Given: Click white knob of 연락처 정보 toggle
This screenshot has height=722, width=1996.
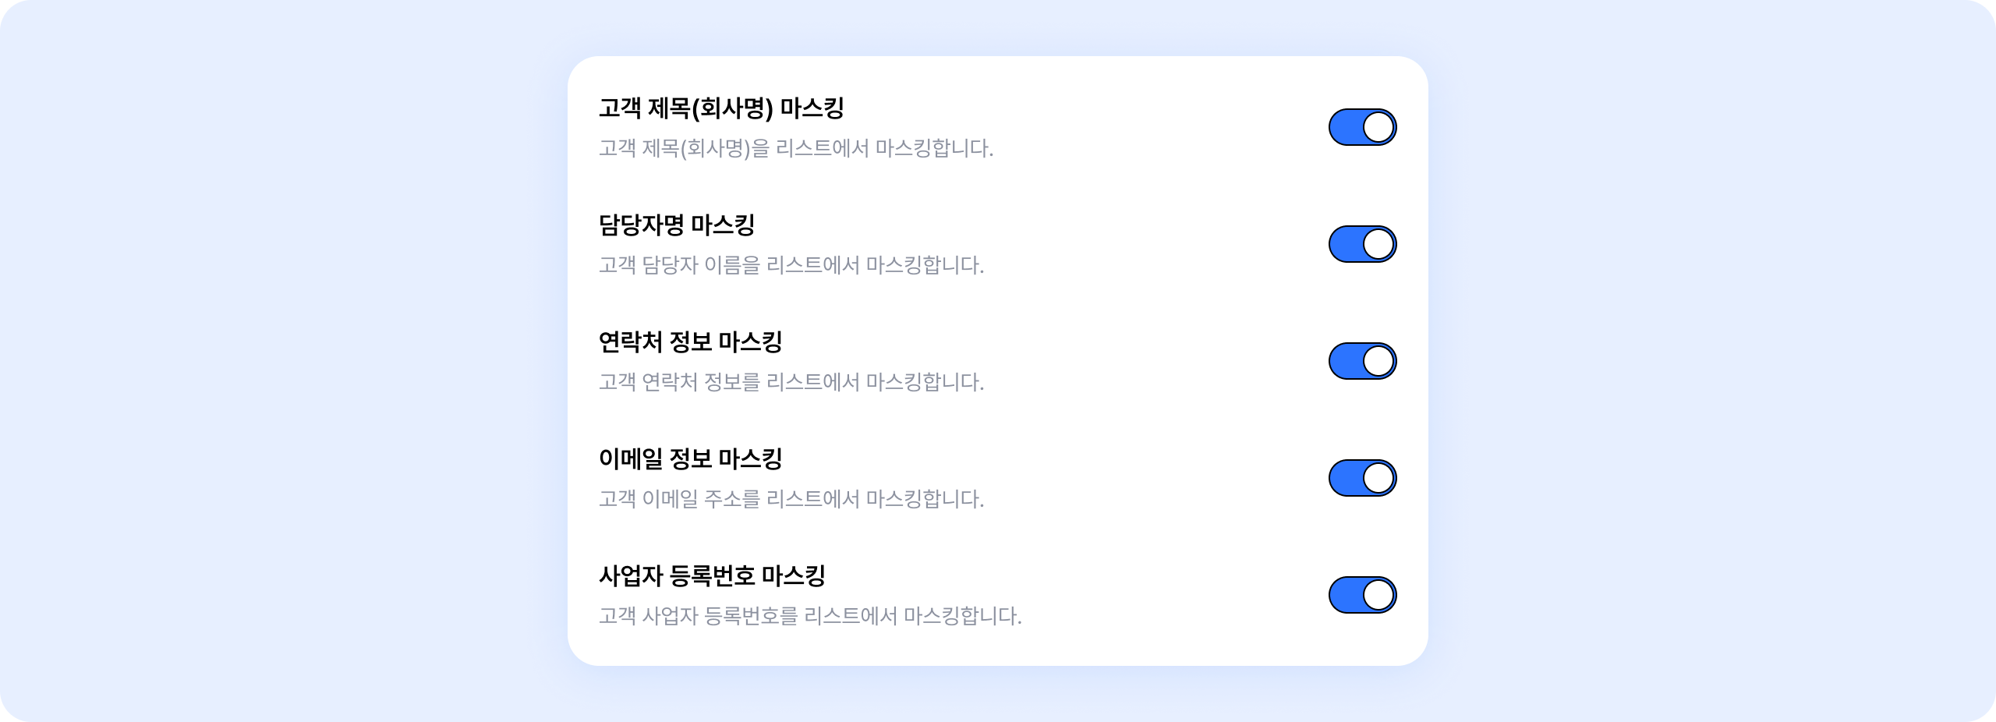Looking at the screenshot, I should 1378,361.
